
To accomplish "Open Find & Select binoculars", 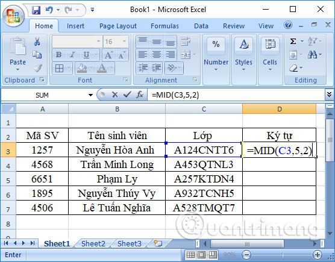I will pyautogui.click(x=312, y=55).
